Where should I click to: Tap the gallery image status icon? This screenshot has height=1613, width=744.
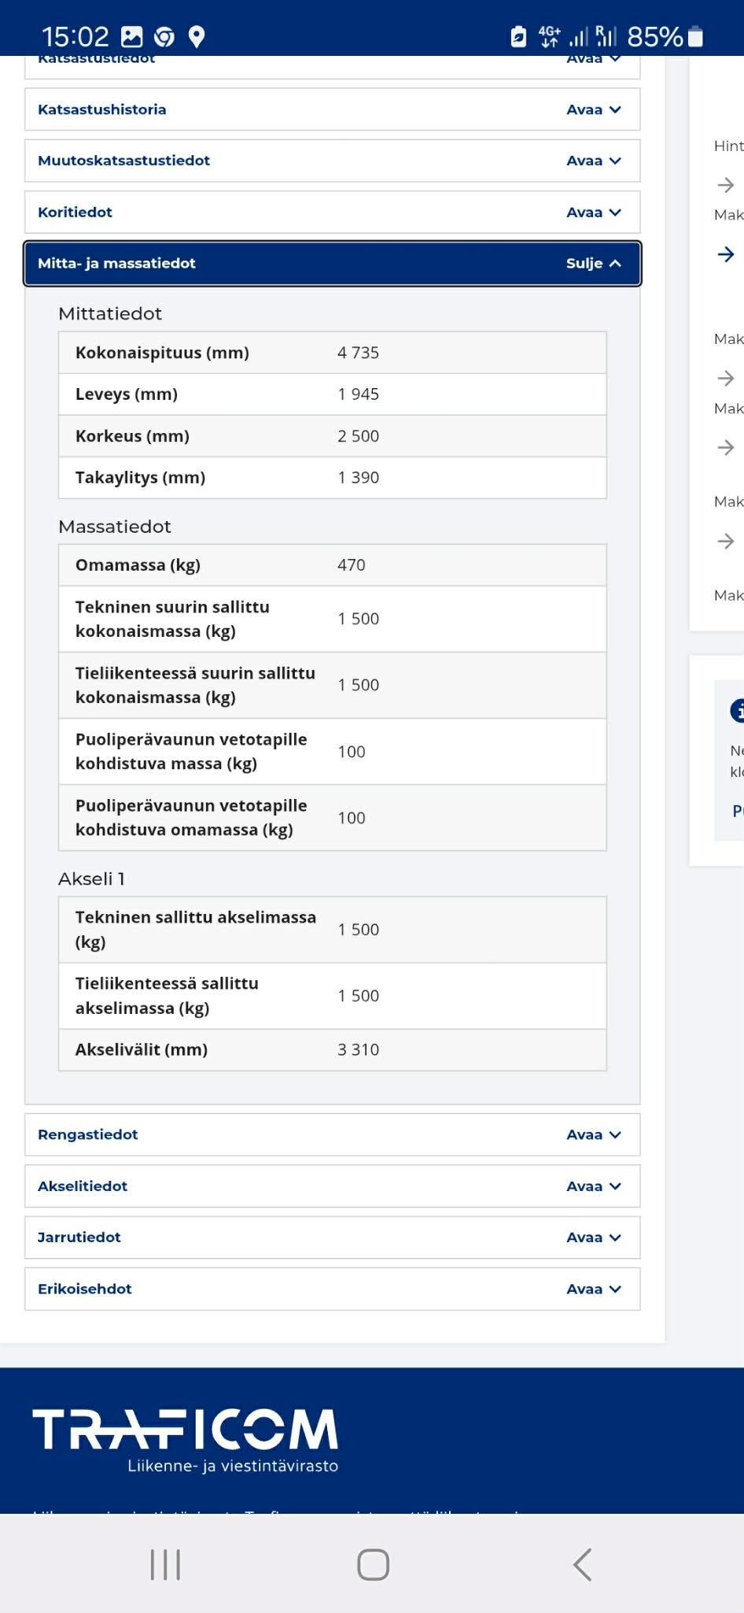coord(131,36)
